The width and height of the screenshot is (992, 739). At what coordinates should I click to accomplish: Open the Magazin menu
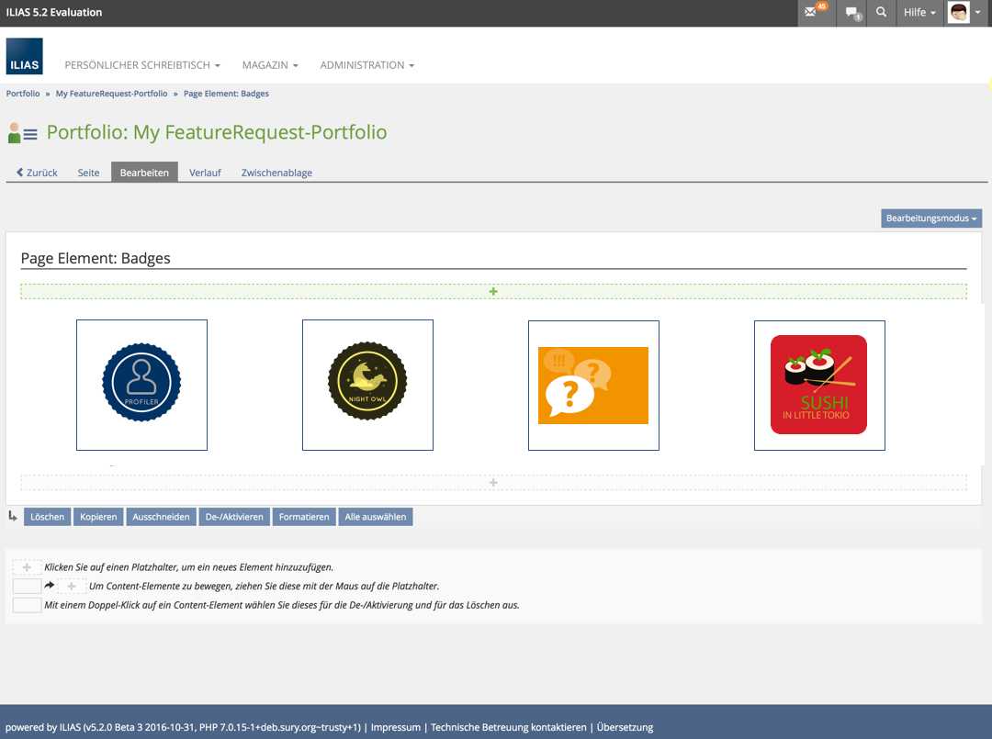coord(270,65)
